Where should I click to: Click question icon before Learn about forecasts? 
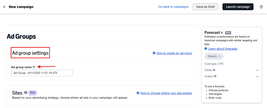[x=206, y=49]
